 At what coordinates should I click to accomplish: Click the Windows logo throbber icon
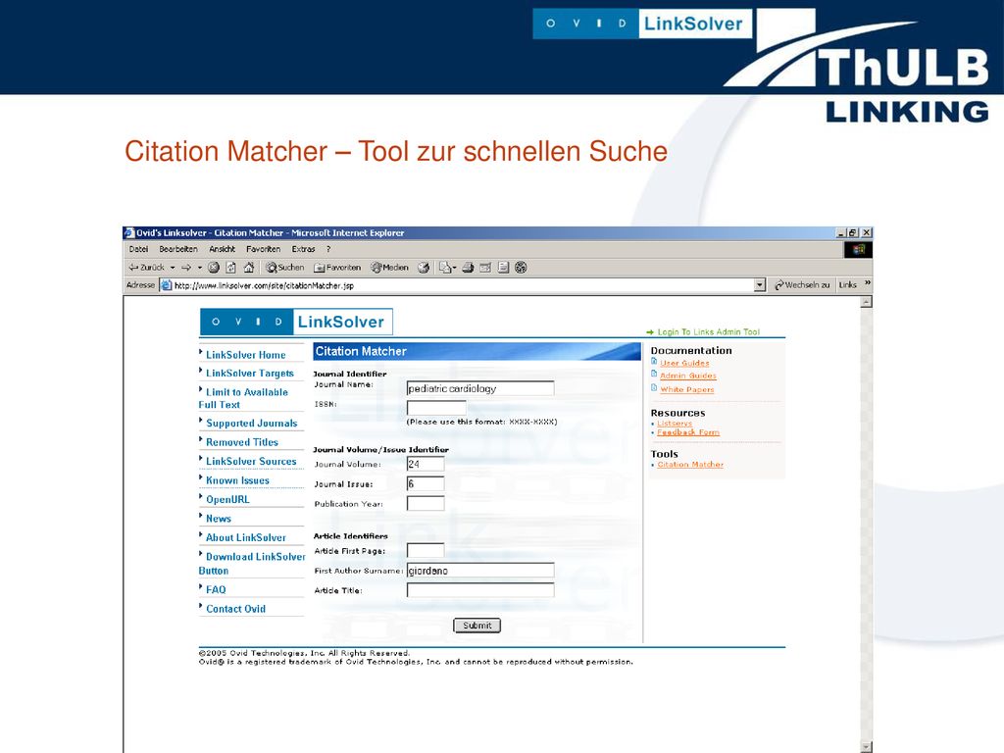(858, 249)
